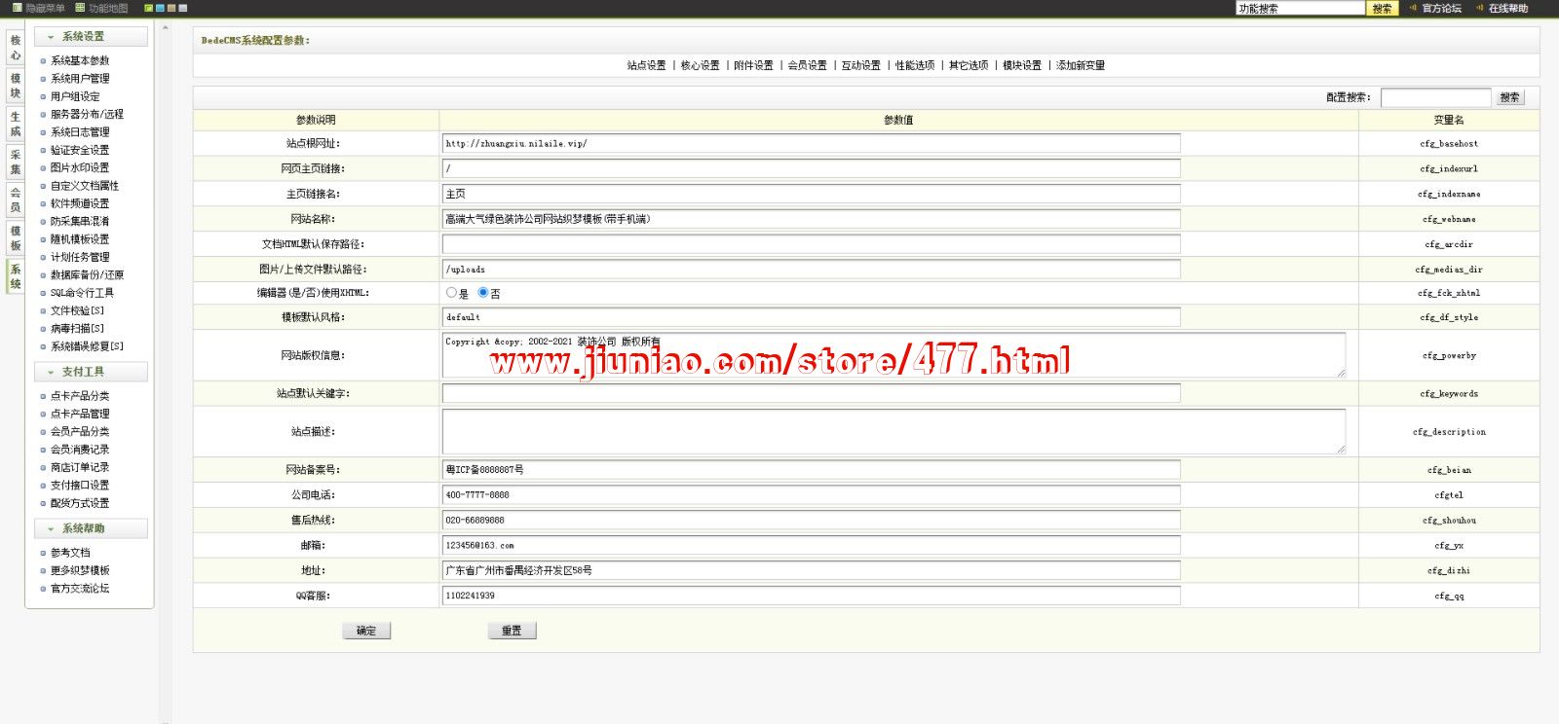Click the 邮箱 input field
This screenshot has width=1559, height=724.
coord(811,546)
